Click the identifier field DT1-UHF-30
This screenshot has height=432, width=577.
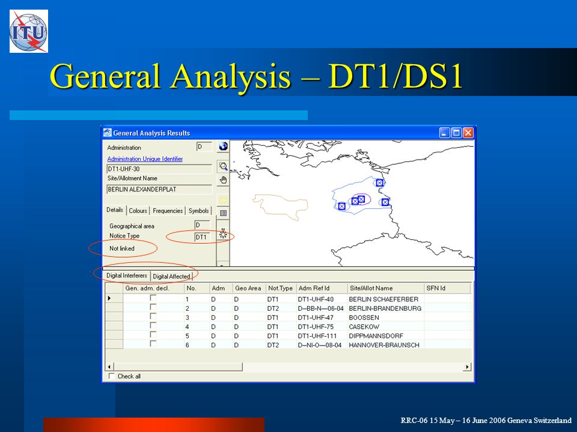(159, 169)
